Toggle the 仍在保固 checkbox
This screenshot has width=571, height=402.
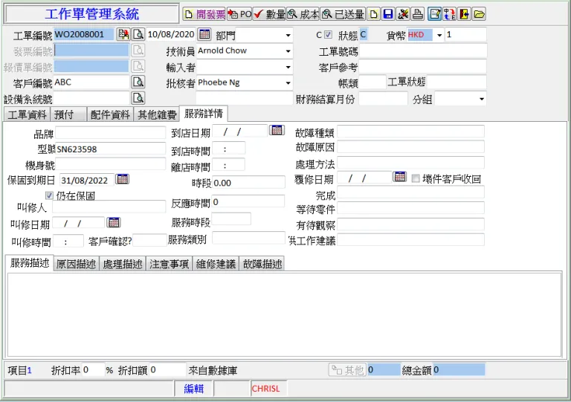point(60,195)
